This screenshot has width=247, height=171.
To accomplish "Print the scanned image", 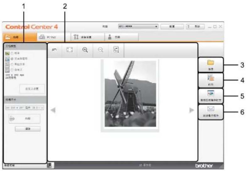I will [211, 80].
